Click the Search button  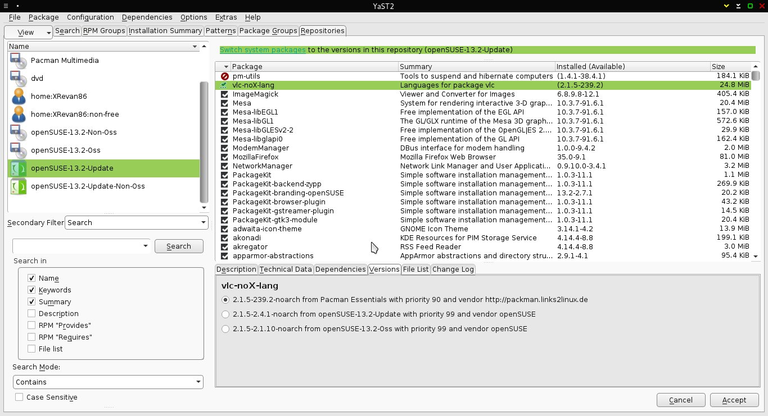(x=179, y=246)
